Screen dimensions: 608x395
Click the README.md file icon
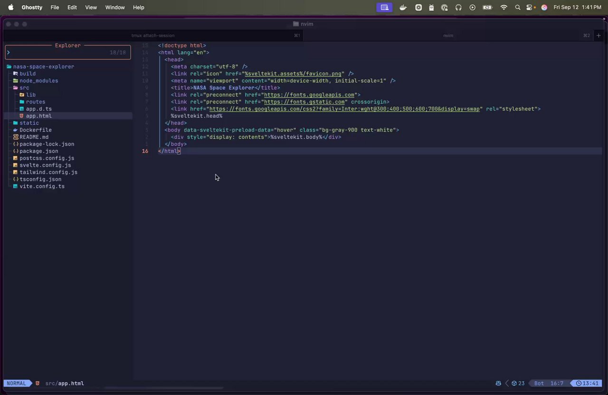pos(15,137)
